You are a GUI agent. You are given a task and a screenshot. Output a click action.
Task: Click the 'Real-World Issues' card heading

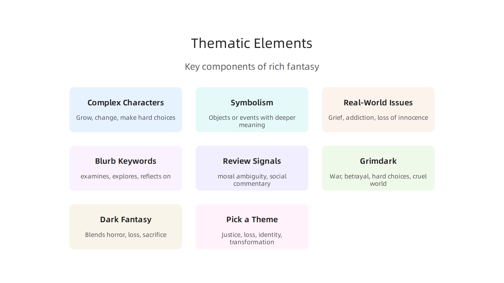pyautogui.click(x=378, y=103)
